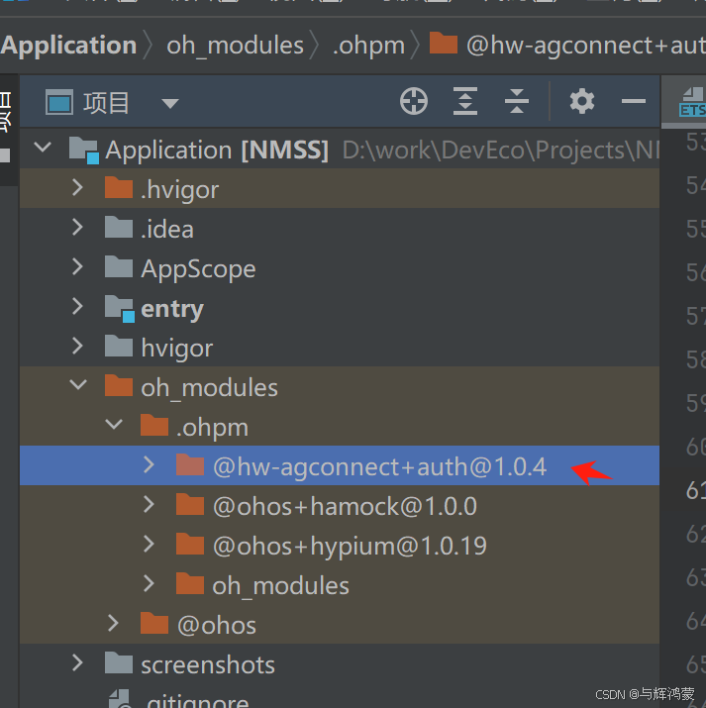Select the @ohos folder icon
This screenshot has height=708, width=706.
(x=154, y=623)
